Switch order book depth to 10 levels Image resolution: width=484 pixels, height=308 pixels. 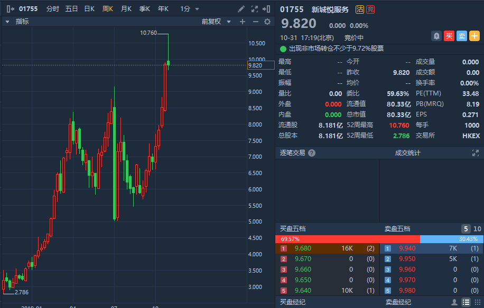click(477, 229)
